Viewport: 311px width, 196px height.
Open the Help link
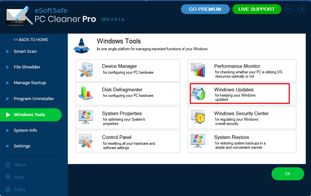(19, 177)
